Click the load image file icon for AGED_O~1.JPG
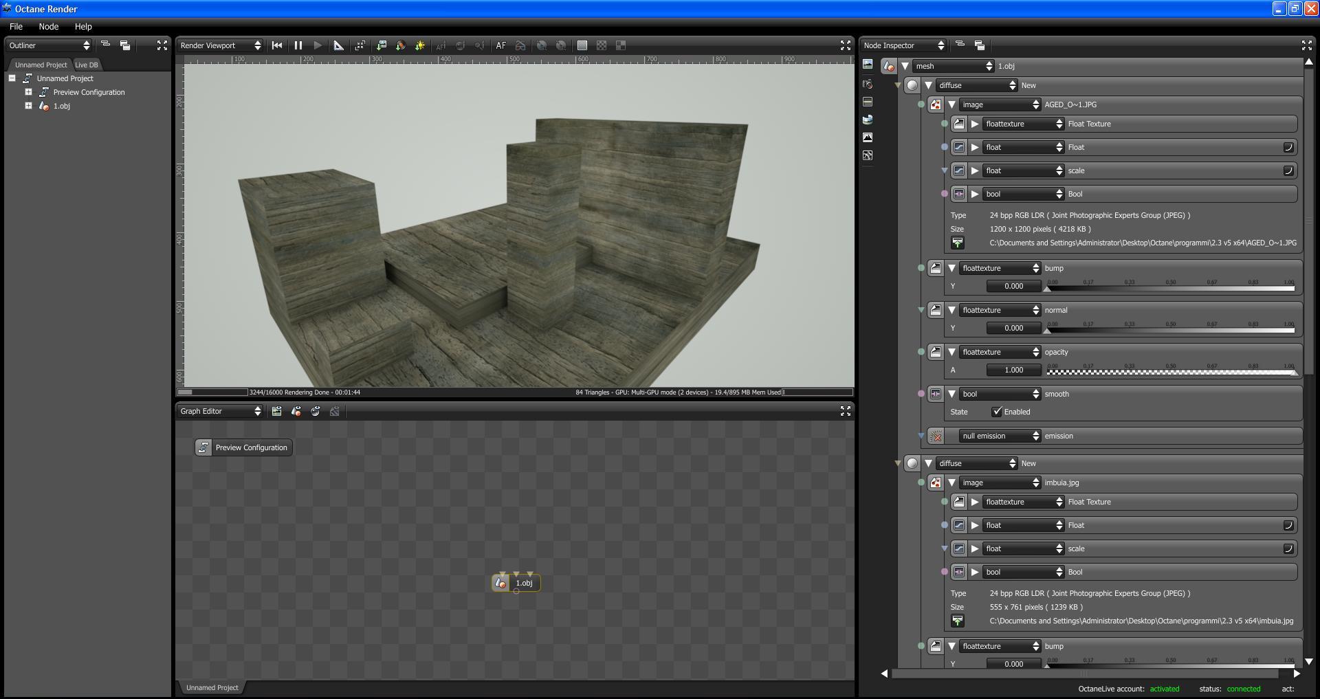This screenshot has height=699, width=1320. pyautogui.click(x=957, y=243)
